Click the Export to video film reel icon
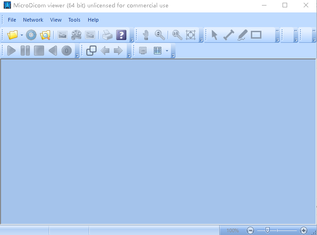 click(x=76, y=35)
